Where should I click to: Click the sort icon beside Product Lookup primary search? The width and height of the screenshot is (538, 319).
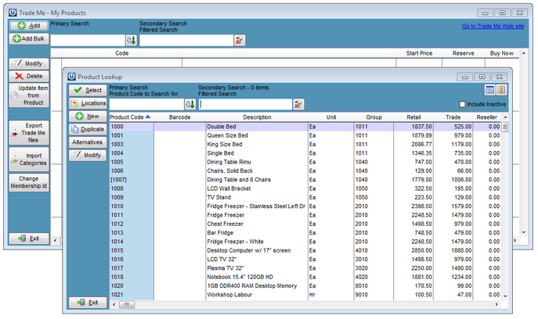click(190, 104)
